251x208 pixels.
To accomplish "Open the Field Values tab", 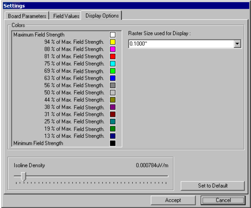I will (66, 16).
